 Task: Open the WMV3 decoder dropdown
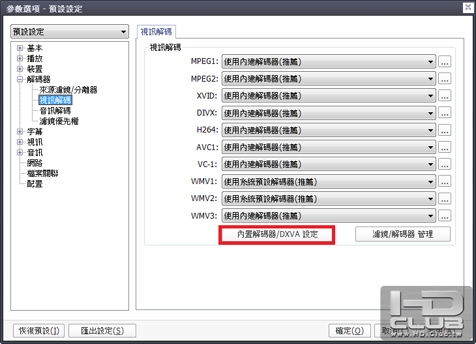pos(329,216)
